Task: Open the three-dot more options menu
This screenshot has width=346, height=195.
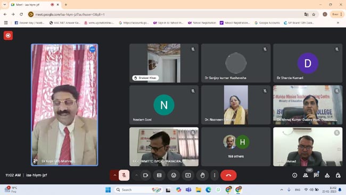Action: click(215, 175)
